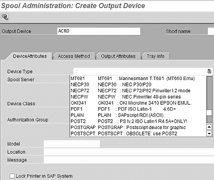The height and width of the screenshot is (180, 214).
Task: Click the Output Device field containing ACRO
Action: coord(99,31)
